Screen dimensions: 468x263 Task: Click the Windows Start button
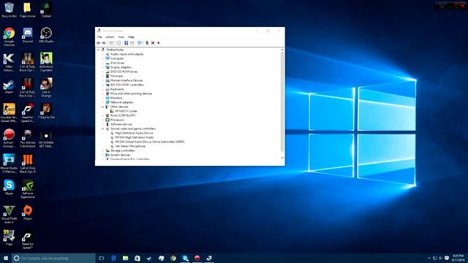(x=6, y=258)
